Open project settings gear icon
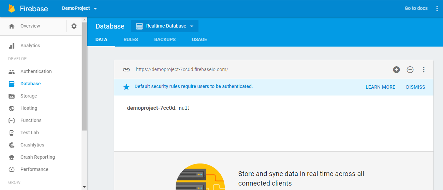Viewport: 443px width, 190px height. pyautogui.click(x=74, y=26)
